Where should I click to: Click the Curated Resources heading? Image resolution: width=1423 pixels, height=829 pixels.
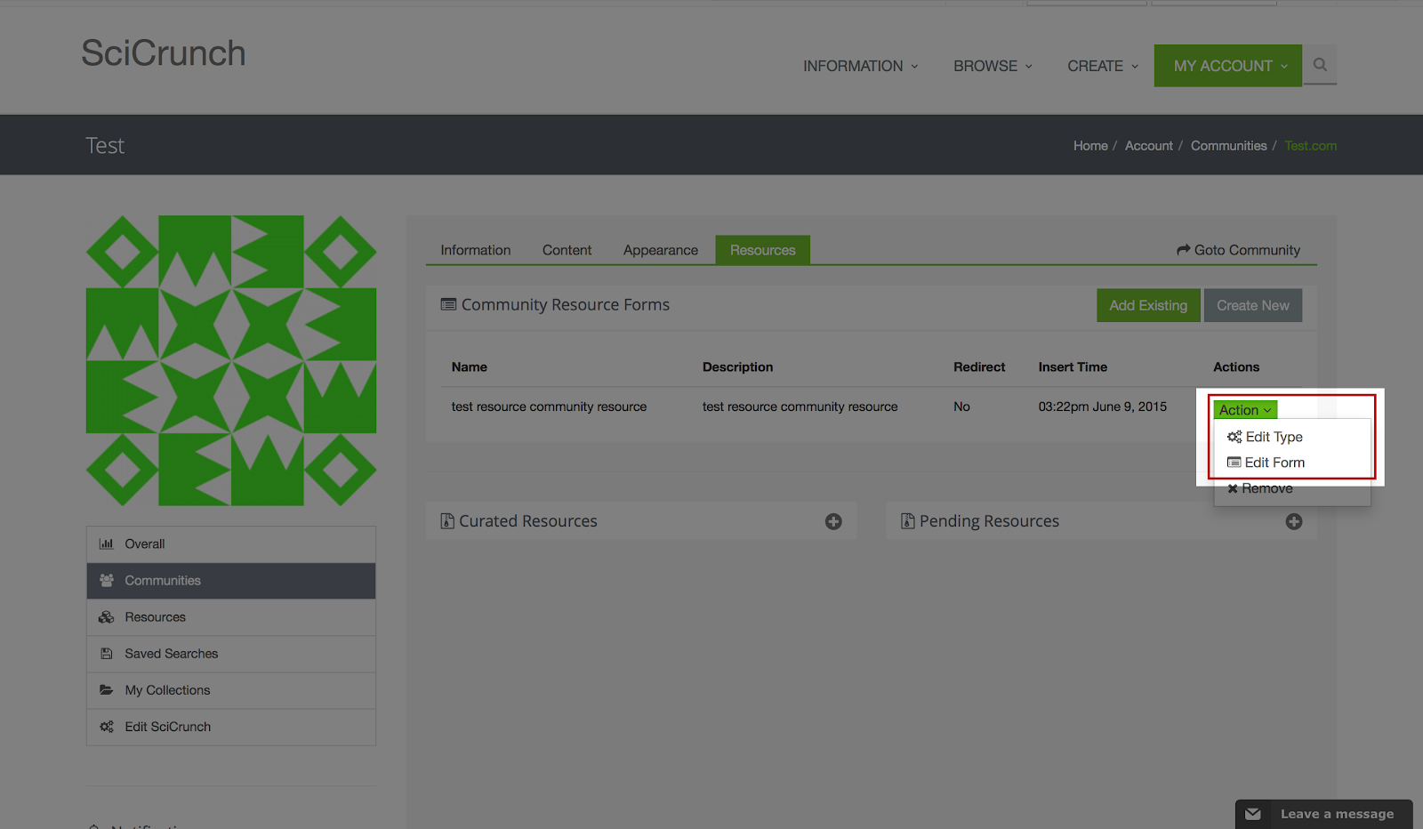[528, 521]
